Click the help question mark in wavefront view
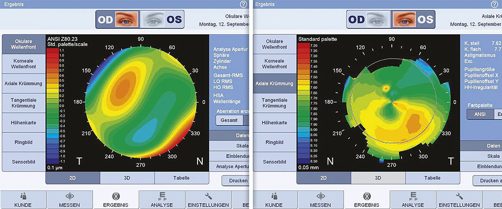This screenshot has width=502, height=209. pos(244,4)
